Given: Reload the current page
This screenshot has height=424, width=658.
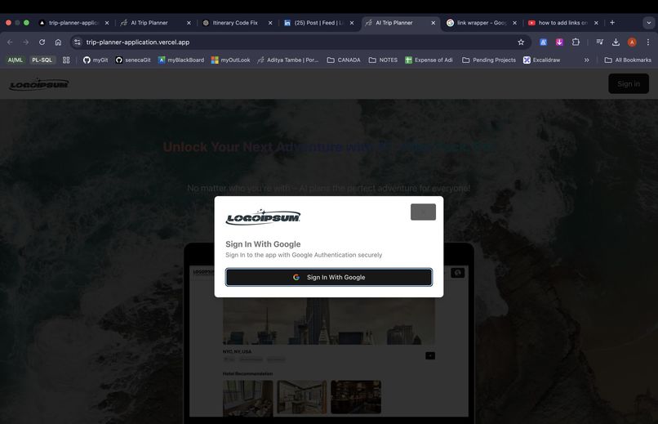Looking at the screenshot, I should pos(42,42).
